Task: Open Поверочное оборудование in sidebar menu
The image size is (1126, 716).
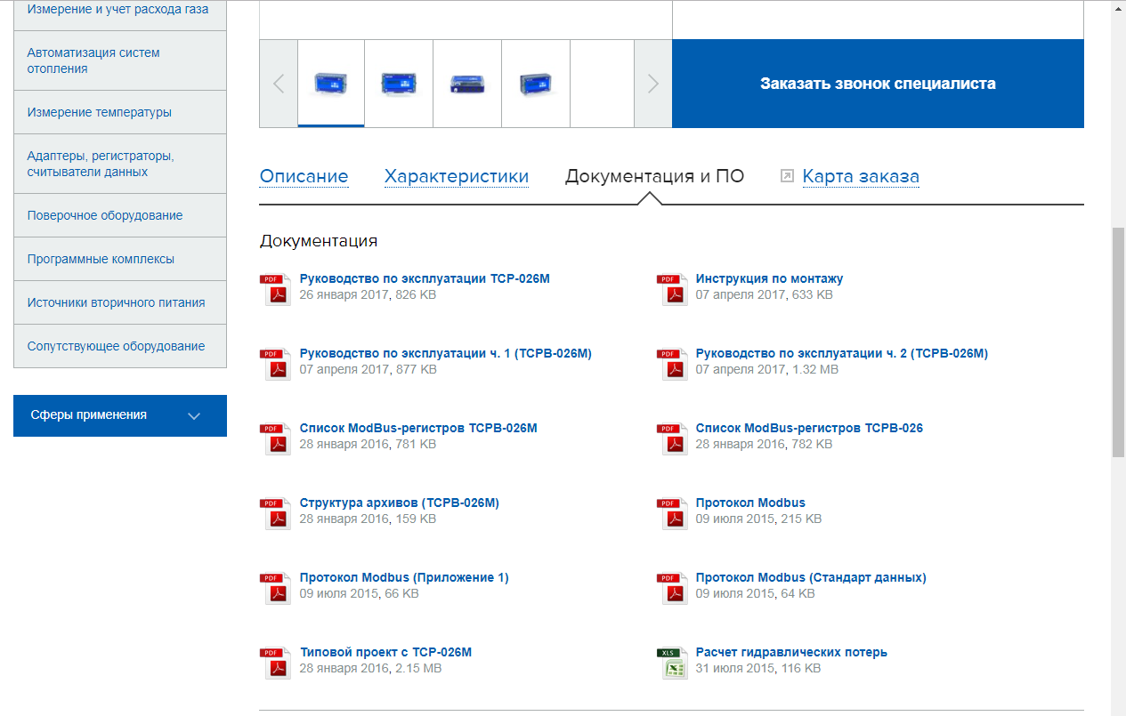Action: pyautogui.click(x=105, y=215)
